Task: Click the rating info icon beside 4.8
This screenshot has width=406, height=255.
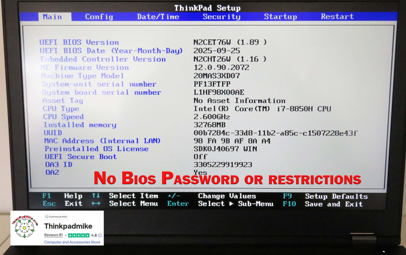Action: point(100,235)
